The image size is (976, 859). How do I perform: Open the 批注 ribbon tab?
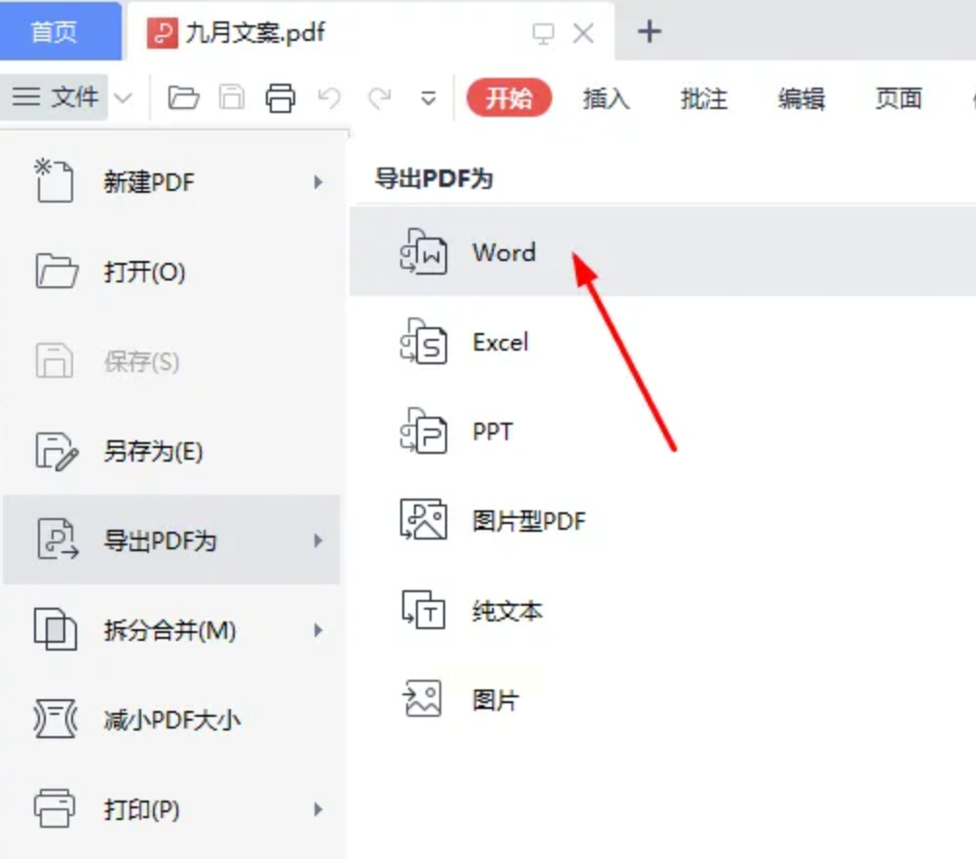coord(704,98)
